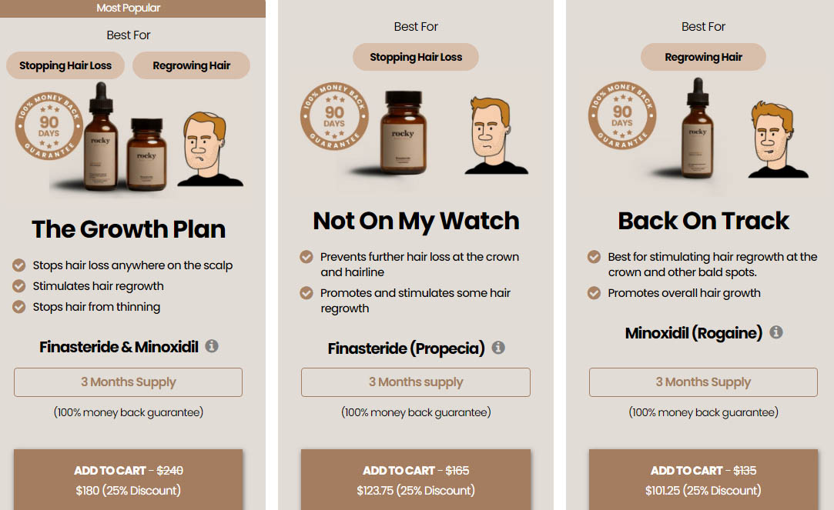Screen dimensions: 834x510
Task: Add Not On My Watch to cart for $123.75
Action: (416, 480)
